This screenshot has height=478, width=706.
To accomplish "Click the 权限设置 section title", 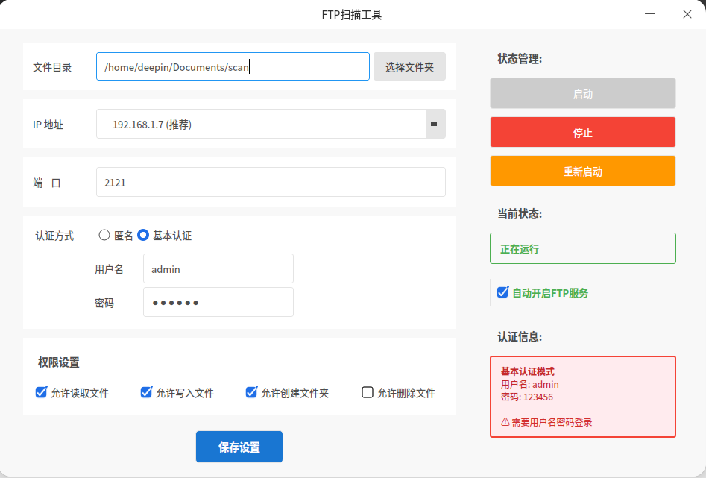I will tap(59, 362).
